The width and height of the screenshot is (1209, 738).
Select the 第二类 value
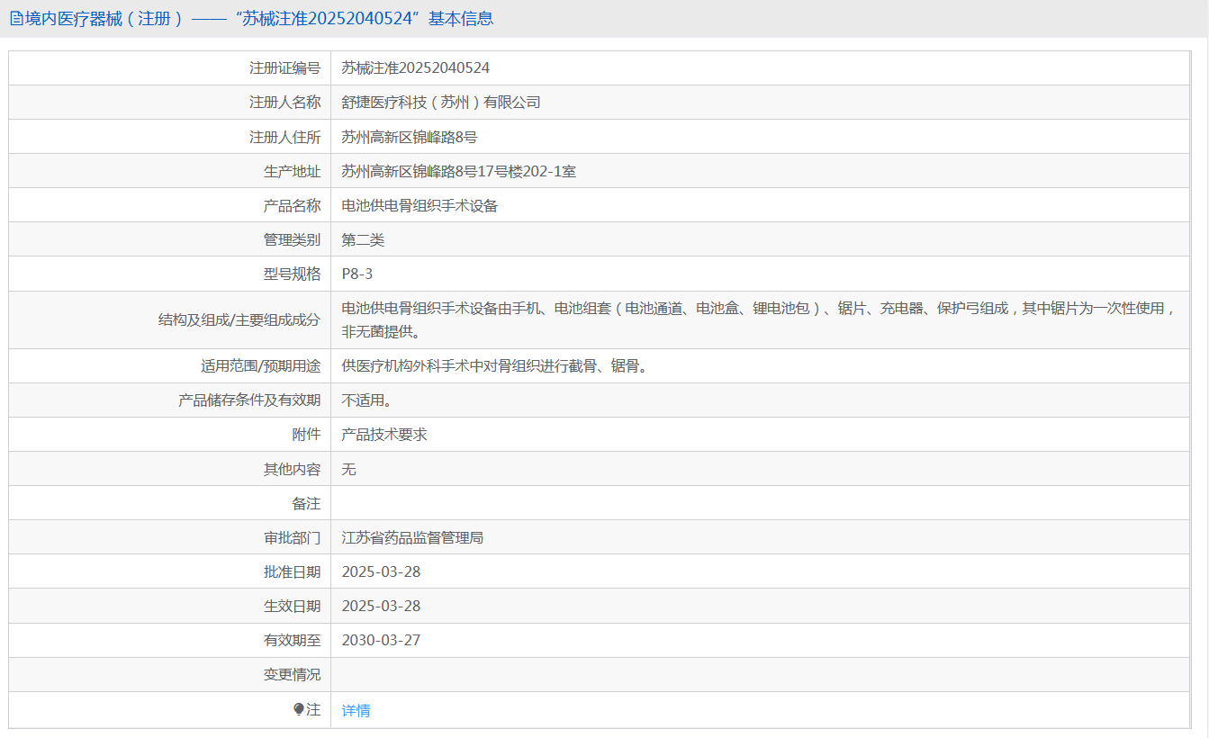pos(363,239)
